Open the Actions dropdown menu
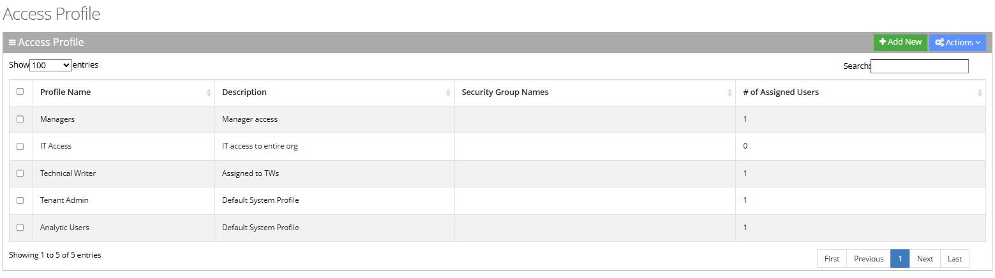The width and height of the screenshot is (995, 278). (957, 43)
